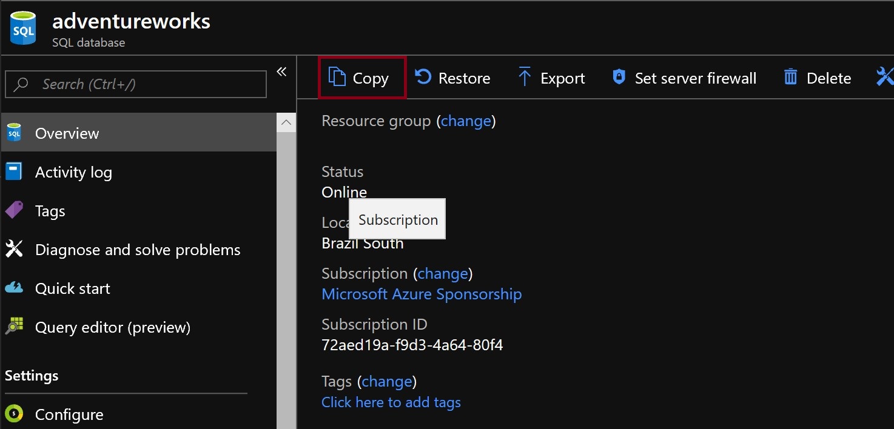Click the Brazil South location text
The width and height of the screenshot is (894, 429).
pyautogui.click(x=362, y=244)
